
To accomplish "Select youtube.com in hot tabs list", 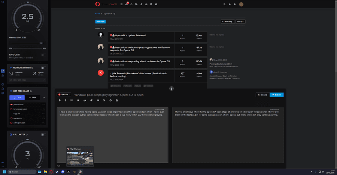I will [27, 104].
